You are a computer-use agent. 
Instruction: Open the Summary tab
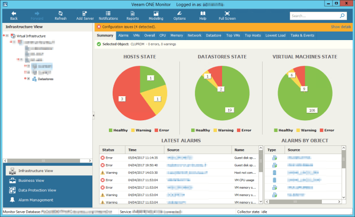tap(105, 35)
